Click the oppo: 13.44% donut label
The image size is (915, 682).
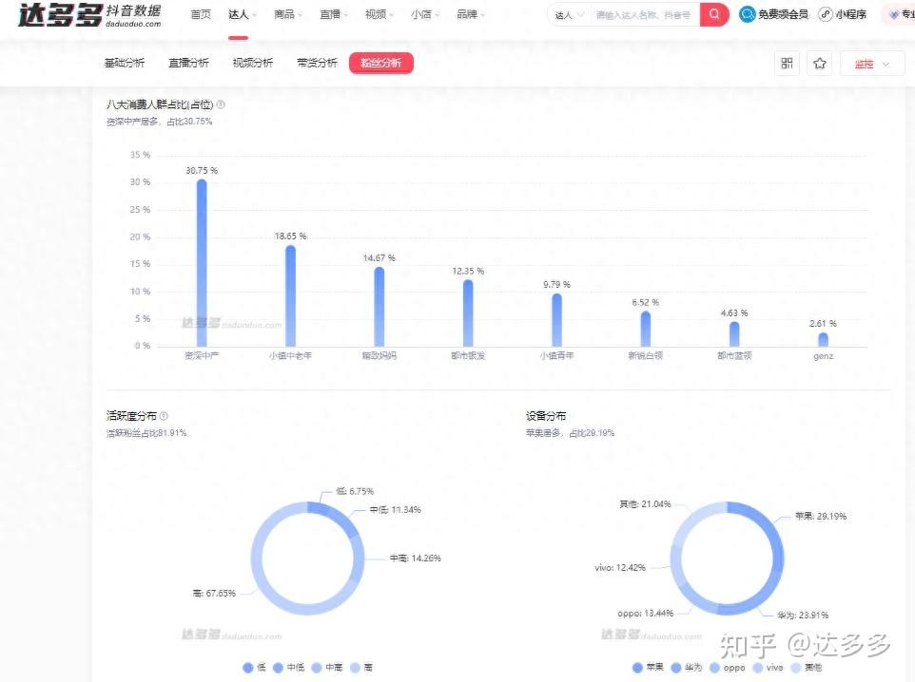tap(646, 614)
